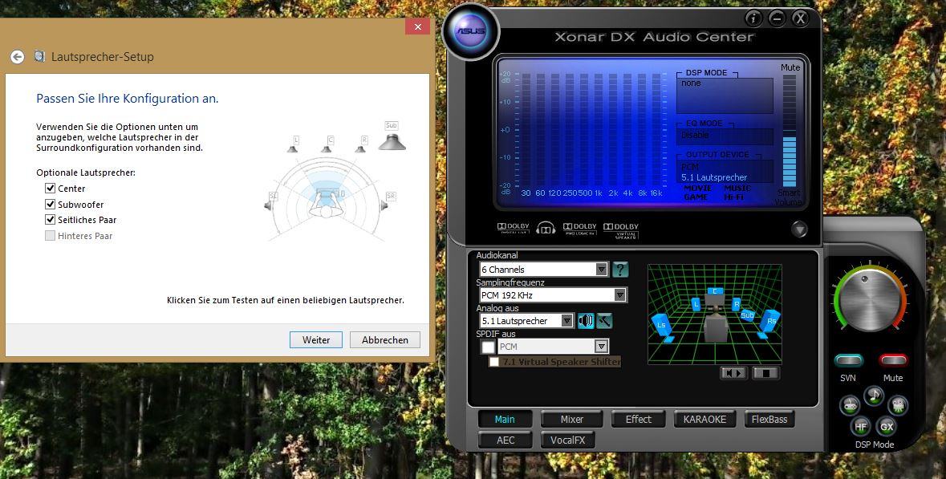Image resolution: width=946 pixels, height=479 pixels.
Task: Toggle Dolby Headphone icon
Action: [x=546, y=229]
